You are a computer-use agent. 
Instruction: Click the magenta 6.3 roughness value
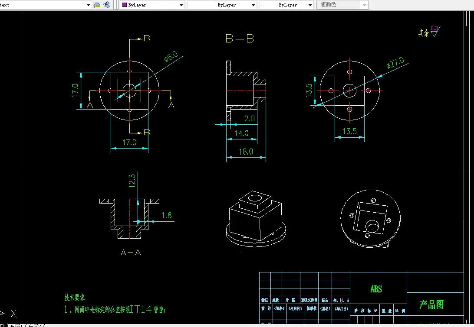click(434, 28)
